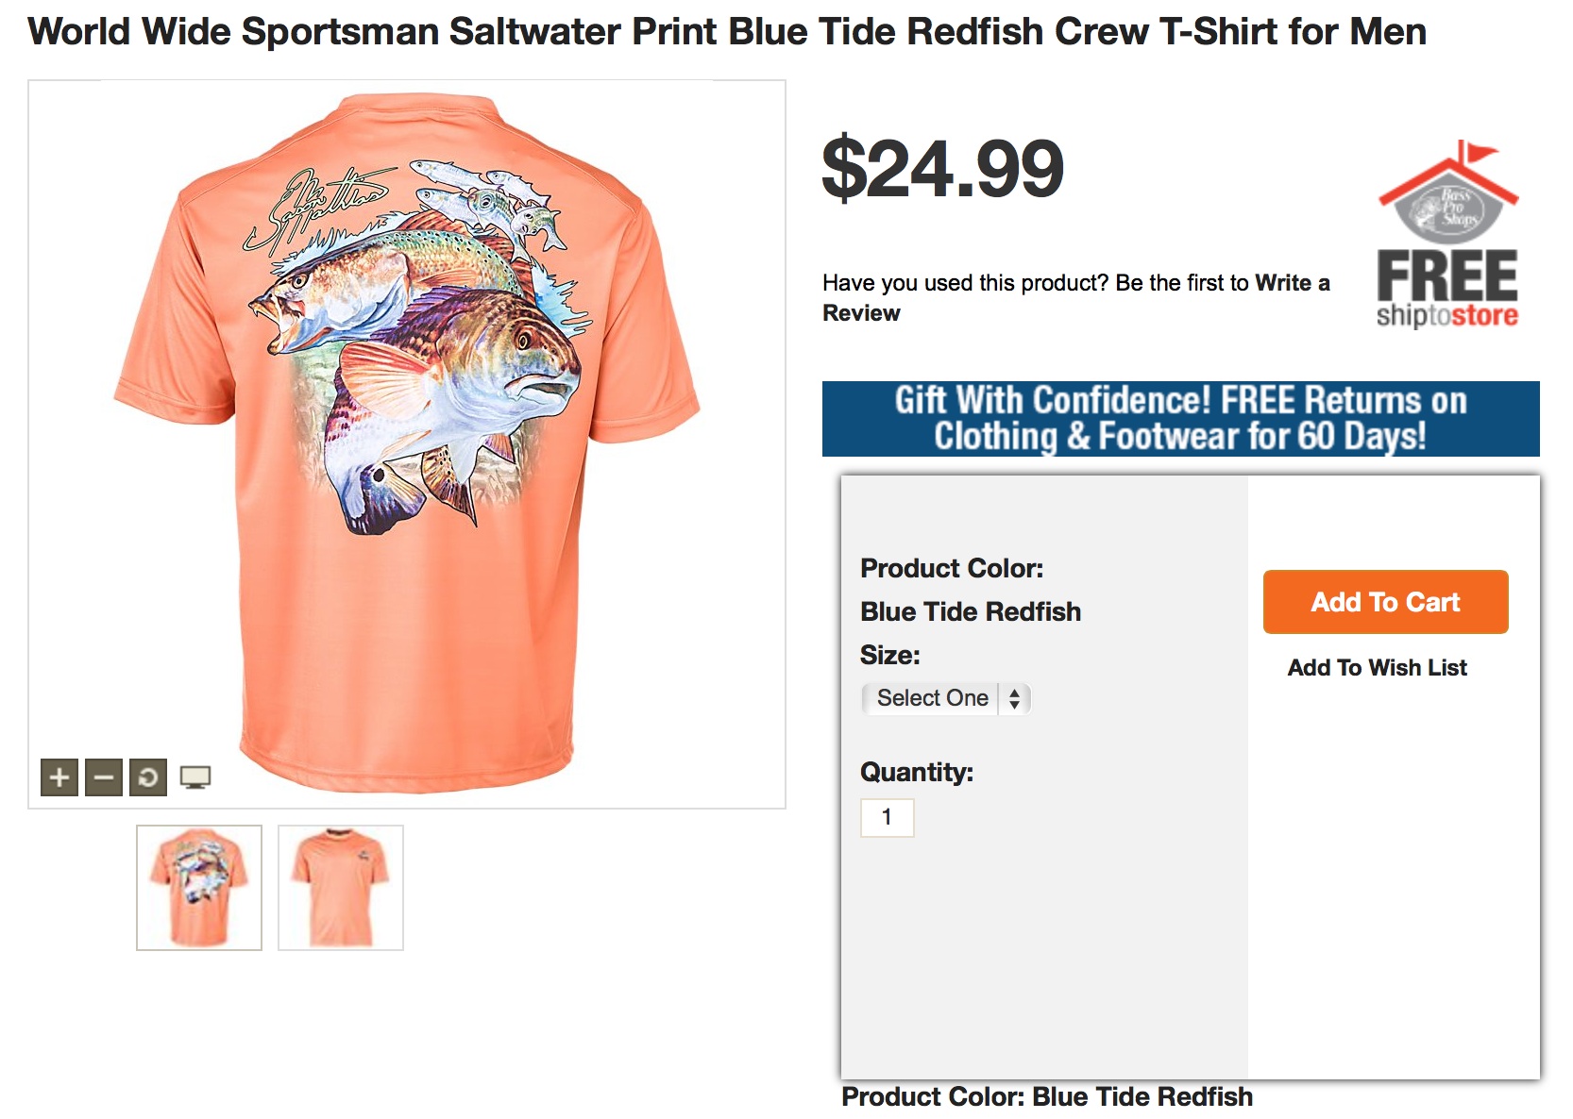Viewport: 1573px width, 1119px height.
Task: Click the Blue Tide Redfish color name
Action: [970, 611]
